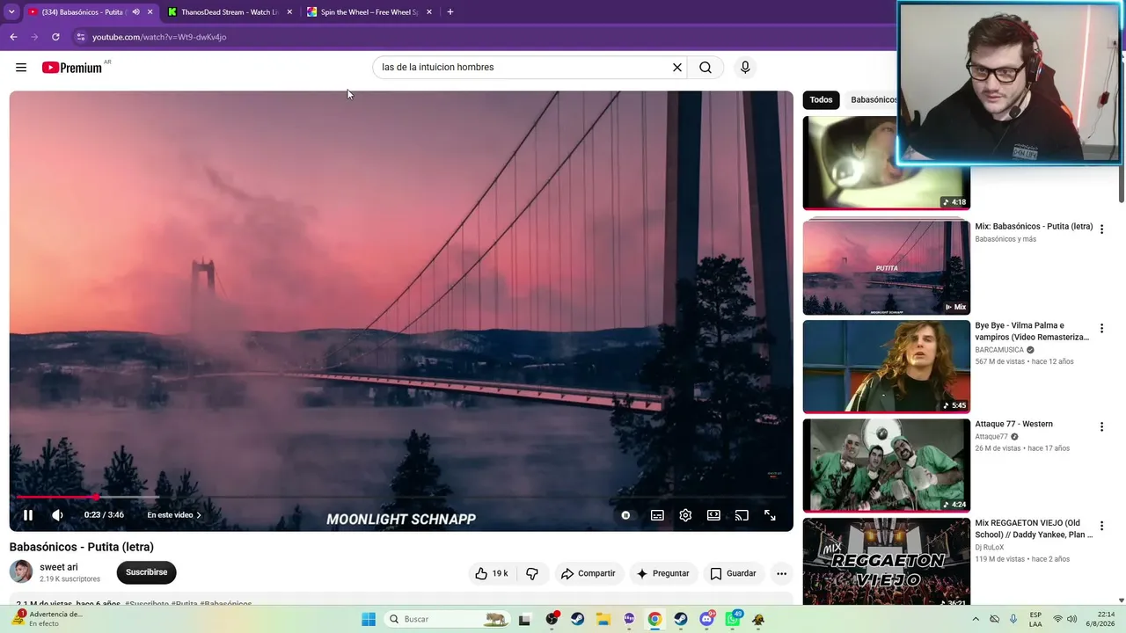1126x633 pixels.
Task: Open the YouTube hamburger guide menu
Action: tap(21, 68)
